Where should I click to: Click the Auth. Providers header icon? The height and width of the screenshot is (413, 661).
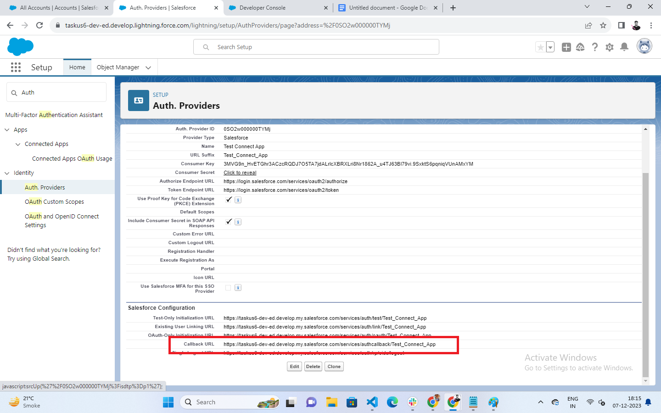[x=139, y=100]
